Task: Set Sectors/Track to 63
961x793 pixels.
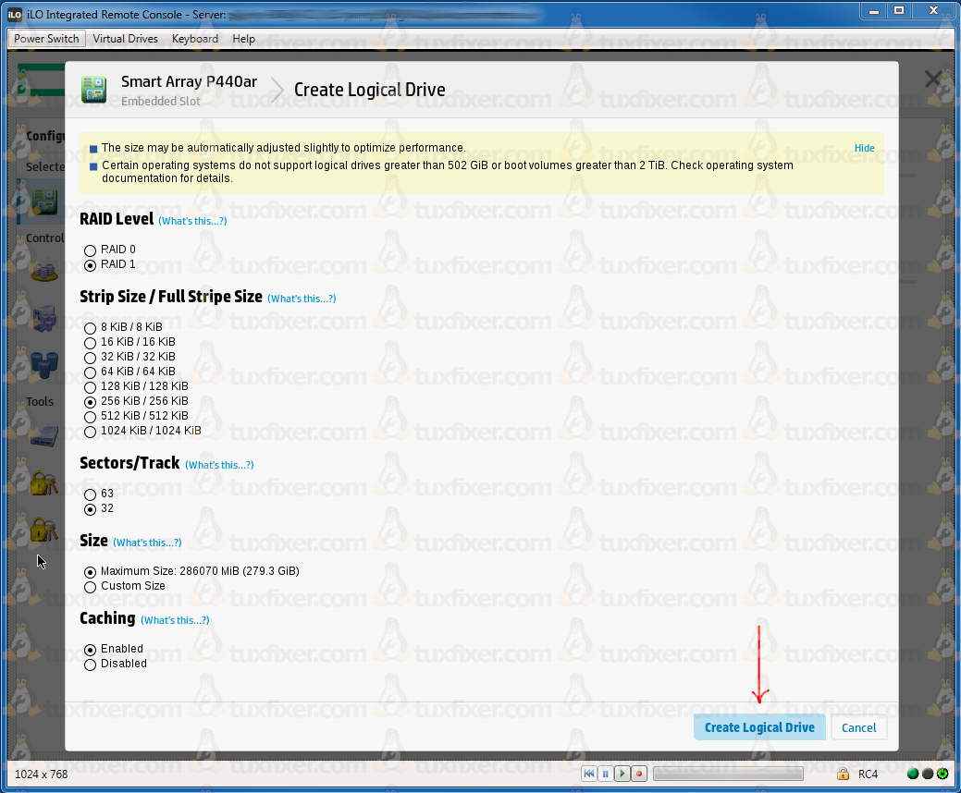Action: click(x=90, y=494)
